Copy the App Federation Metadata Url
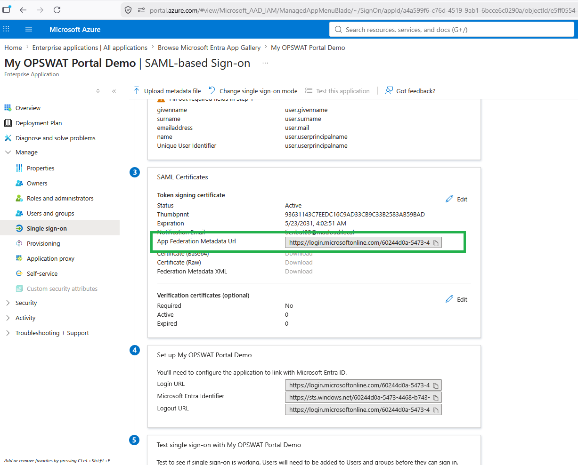The width and height of the screenshot is (578, 465). (x=436, y=243)
